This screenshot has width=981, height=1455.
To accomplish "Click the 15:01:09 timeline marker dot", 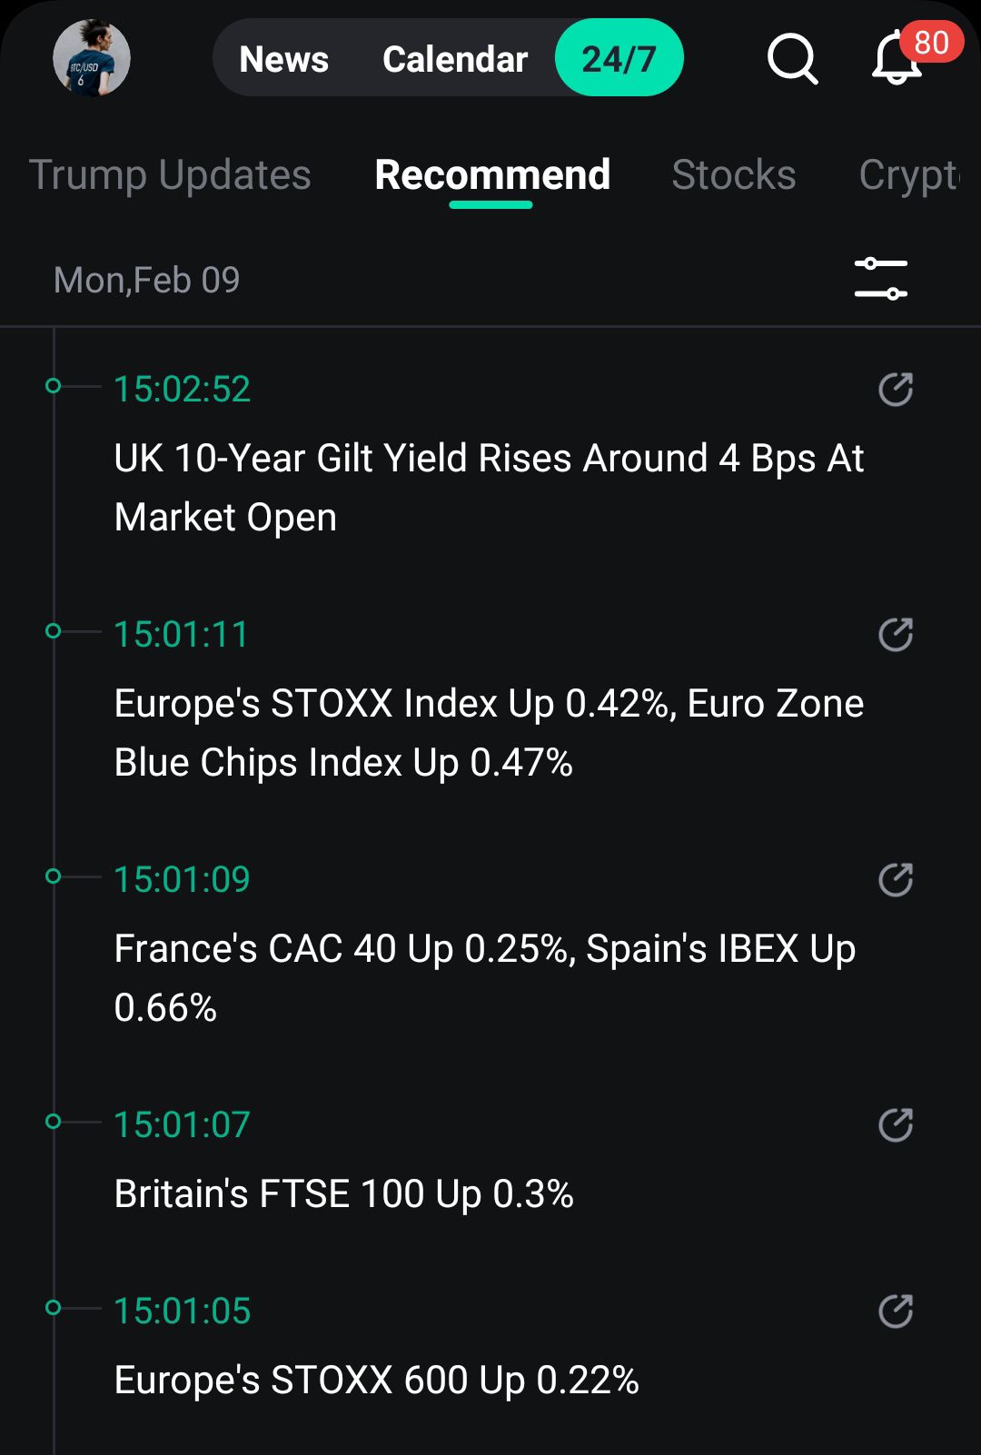I will coord(54,876).
